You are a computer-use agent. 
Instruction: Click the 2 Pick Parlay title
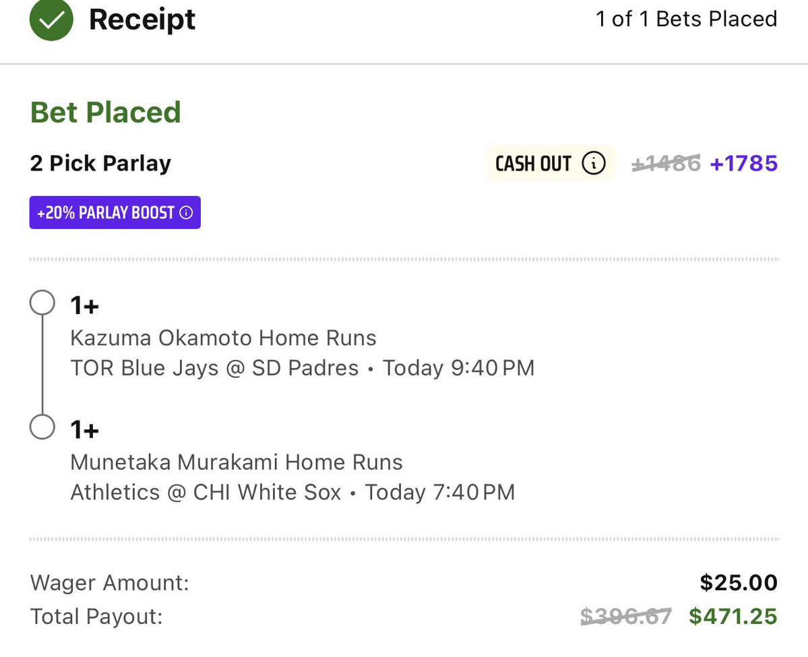click(100, 163)
